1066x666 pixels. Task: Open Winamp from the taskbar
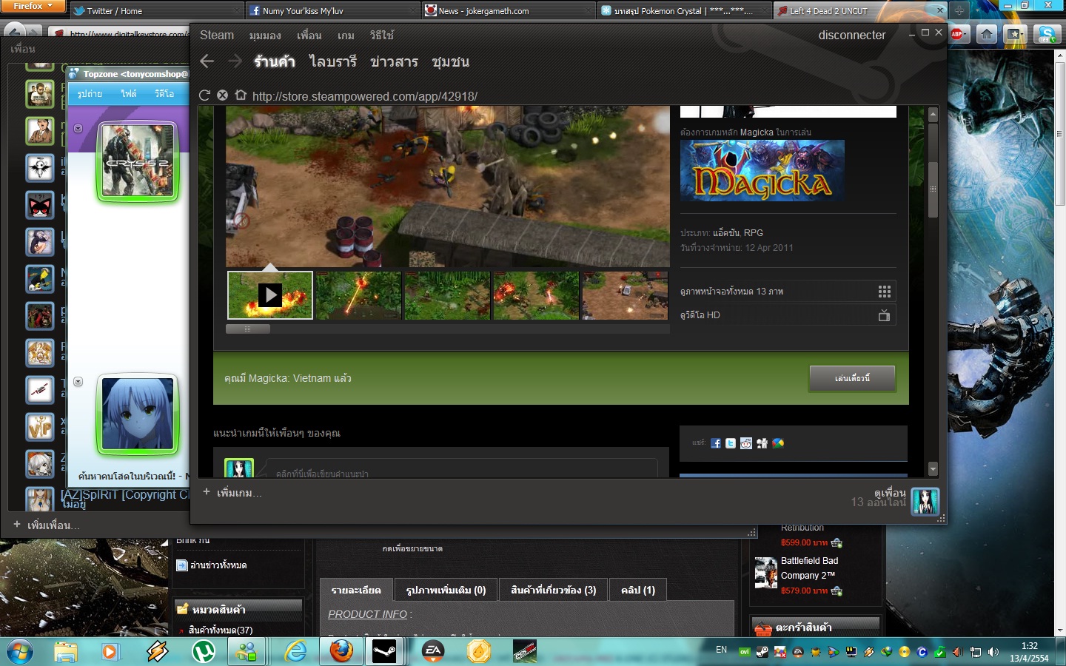[x=157, y=652]
